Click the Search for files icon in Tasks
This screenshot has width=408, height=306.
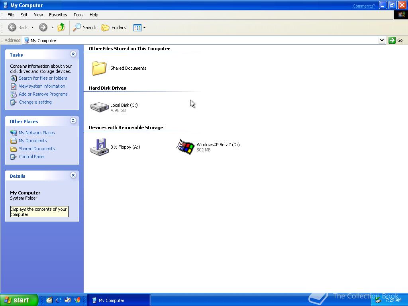pos(14,78)
